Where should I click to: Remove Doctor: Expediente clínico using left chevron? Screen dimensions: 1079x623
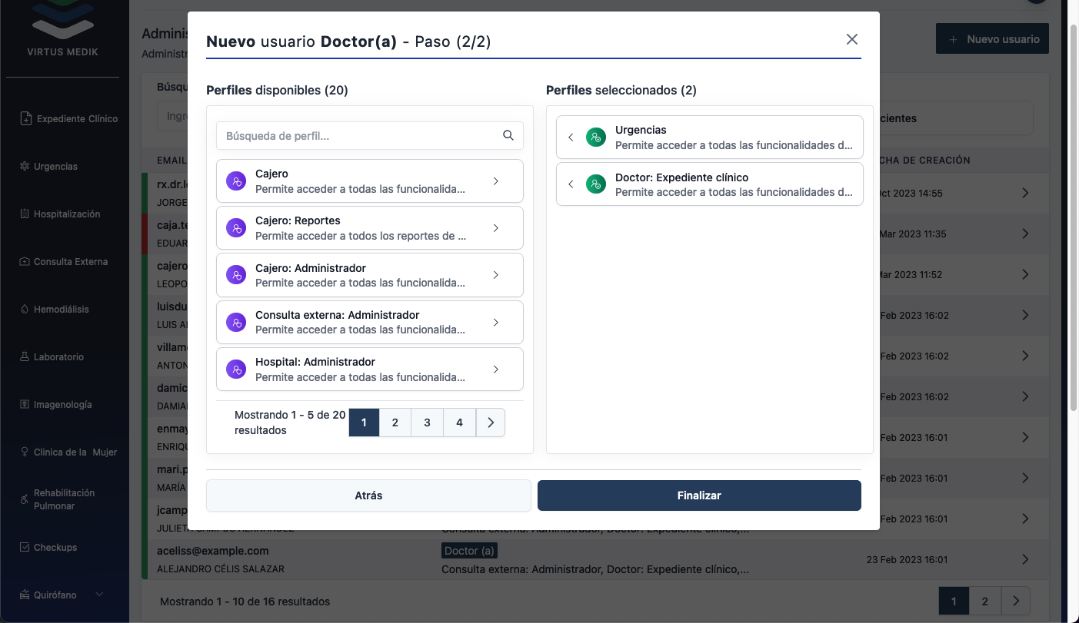click(x=571, y=184)
